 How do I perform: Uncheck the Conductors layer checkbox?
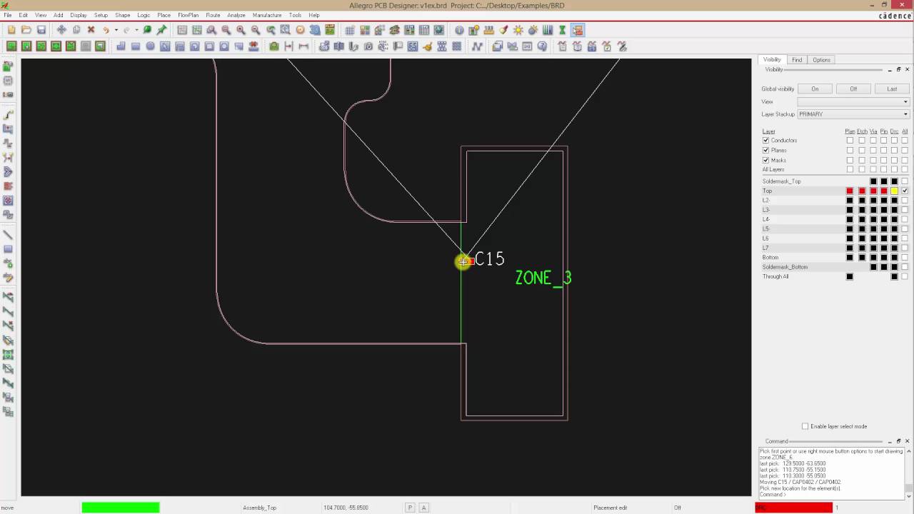click(x=766, y=141)
